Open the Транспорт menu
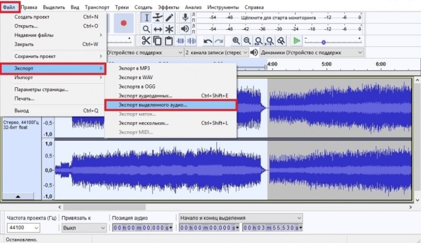Image resolution: width=421 pixels, height=243 pixels. pos(97,7)
